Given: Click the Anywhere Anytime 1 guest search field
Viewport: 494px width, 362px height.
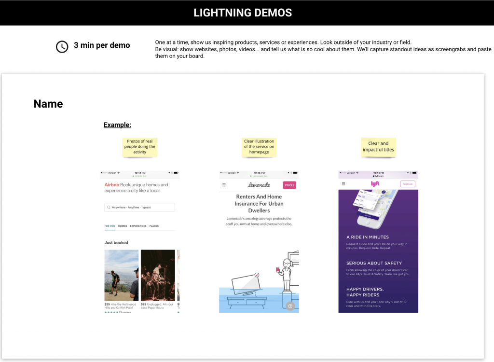Looking at the screenshot, I should pos(139,207).
